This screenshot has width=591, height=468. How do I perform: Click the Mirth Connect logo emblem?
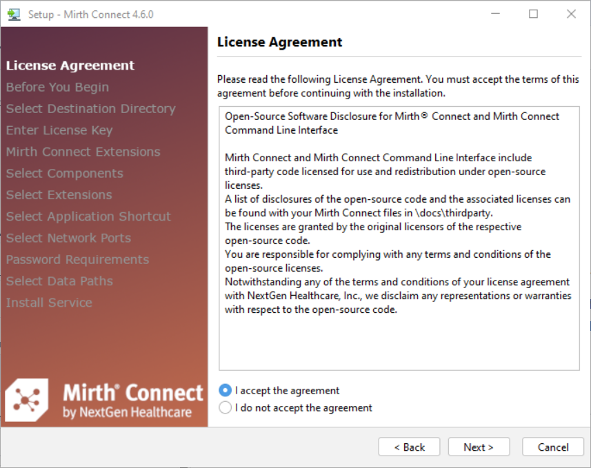click(x=27, y=400)
